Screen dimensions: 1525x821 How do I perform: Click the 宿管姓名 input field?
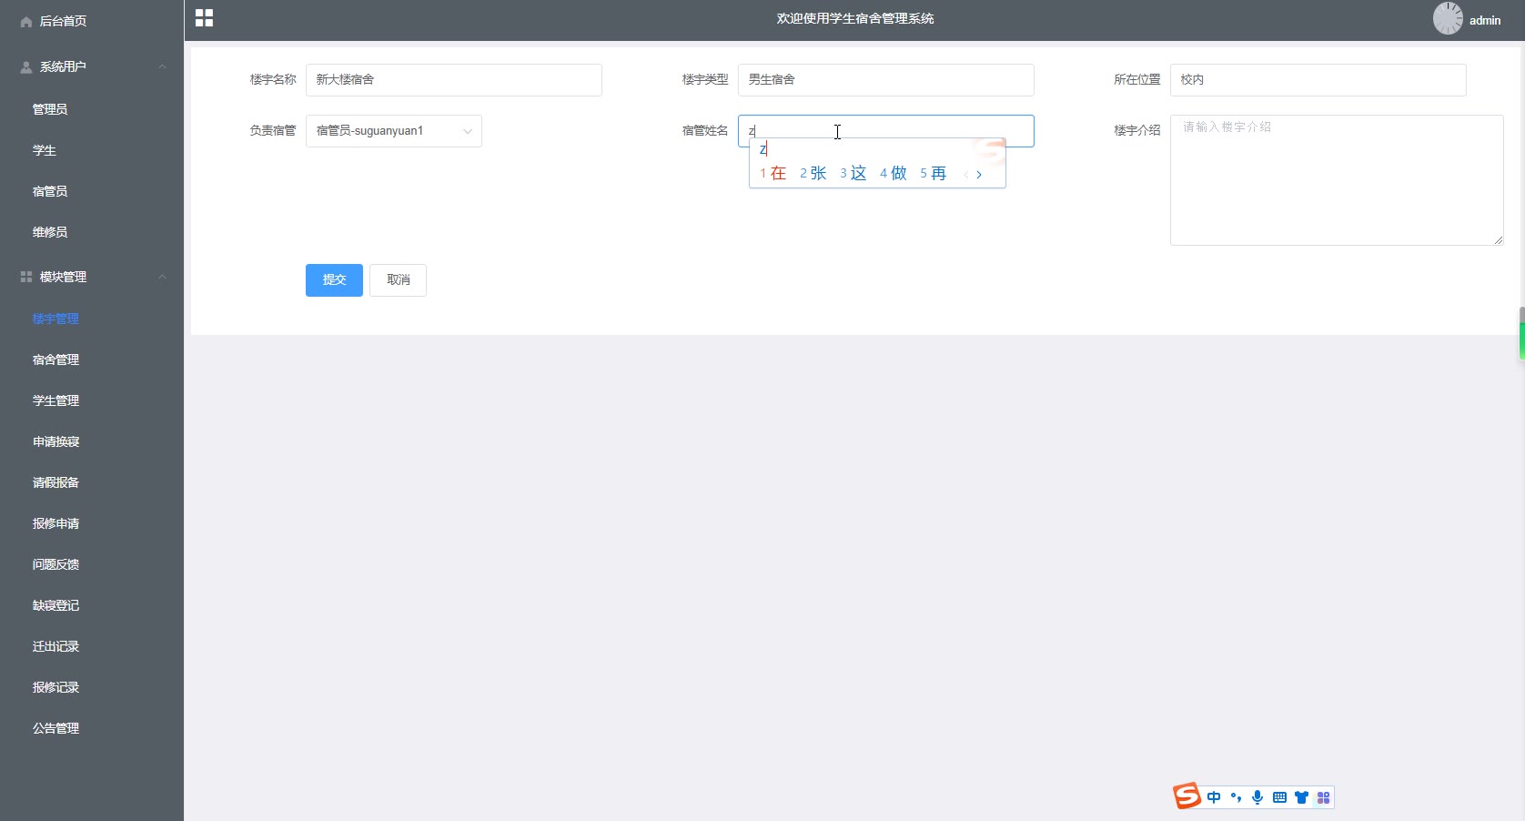pos(886,131)
